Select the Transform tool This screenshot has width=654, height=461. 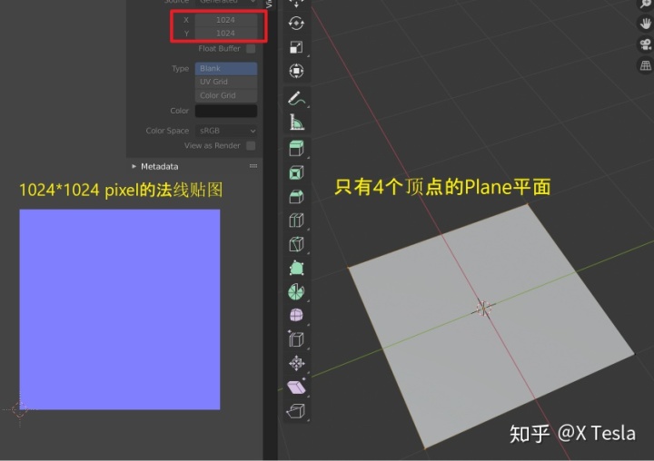(296, 71)
